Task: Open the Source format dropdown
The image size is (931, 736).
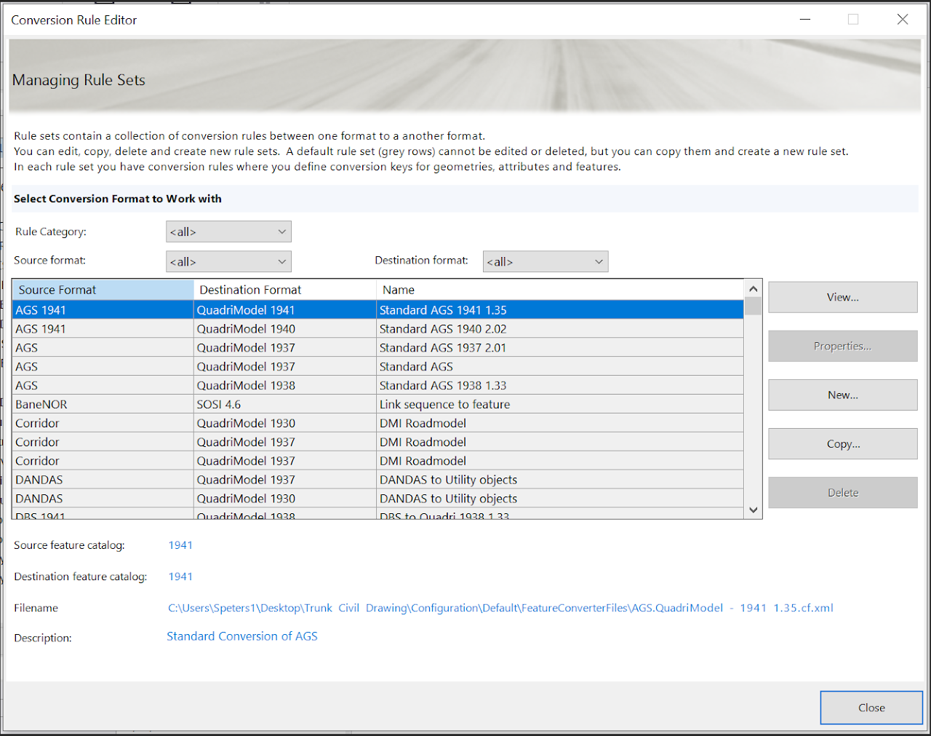Action: [x=228, y=261]
